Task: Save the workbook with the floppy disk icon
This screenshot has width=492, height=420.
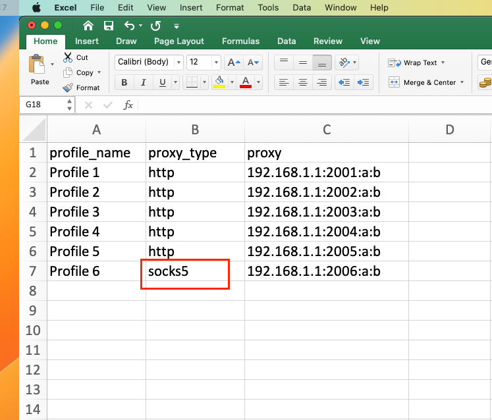Action: coord(109,26)
